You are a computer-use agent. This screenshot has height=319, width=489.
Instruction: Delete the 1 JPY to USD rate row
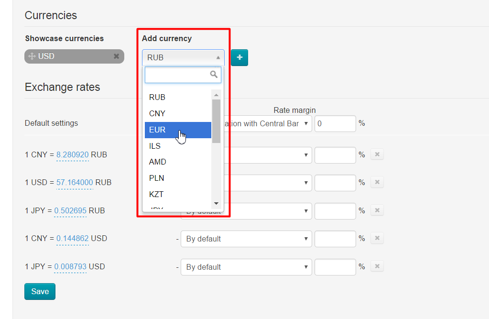pyautogui.click(x=377, y=266)
